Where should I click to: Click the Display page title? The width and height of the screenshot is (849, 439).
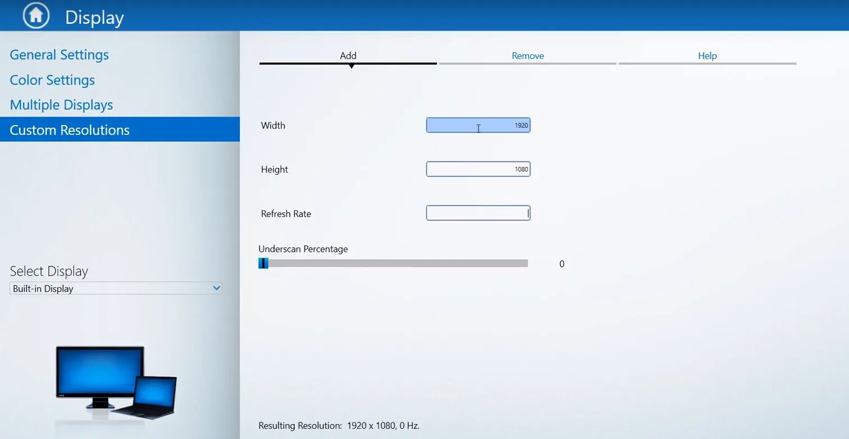point(94,17)
